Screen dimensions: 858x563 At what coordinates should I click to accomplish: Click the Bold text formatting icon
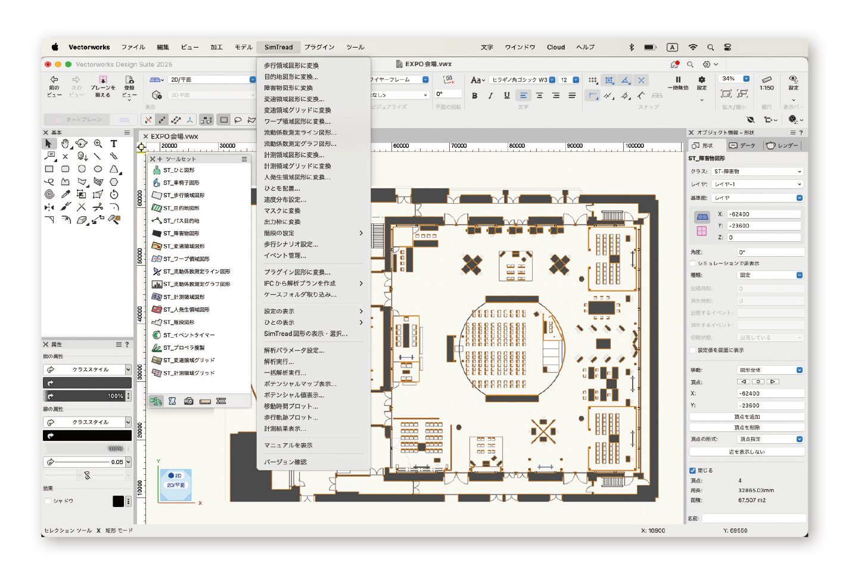pos(474,95)
